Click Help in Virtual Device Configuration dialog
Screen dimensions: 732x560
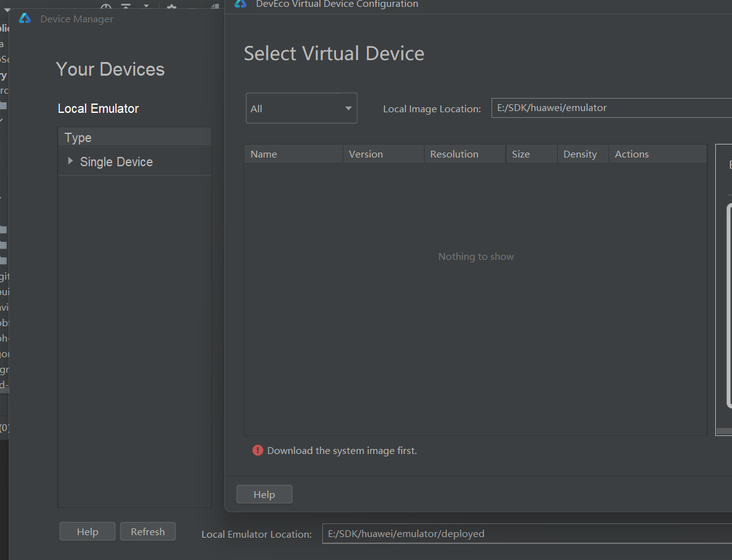[x=264, y=494]
